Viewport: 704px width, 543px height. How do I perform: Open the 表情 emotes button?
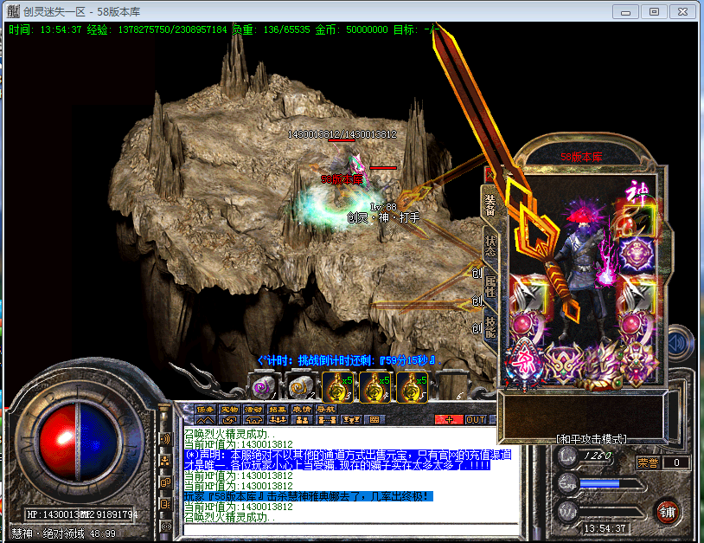pos(302,409)
